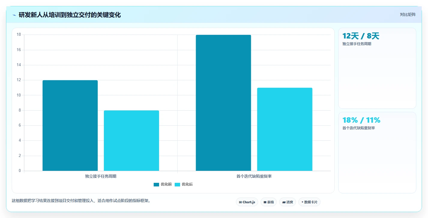Click the footer note starting 这组数据把学习结果
Viewport: 428px width, 218px height.
pyautogui.click(x=81, y=201)
